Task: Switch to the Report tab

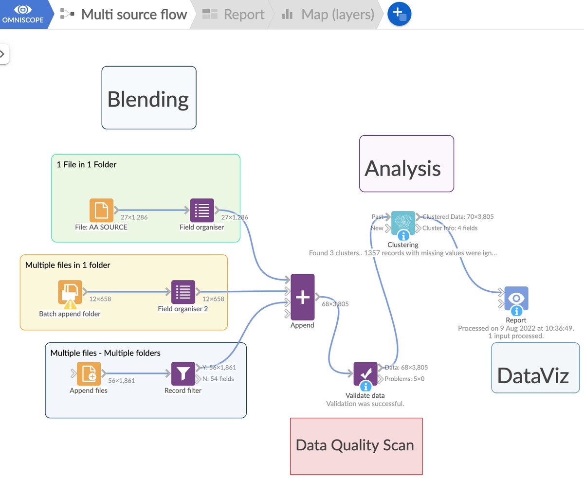Action: tap(235, 15)
